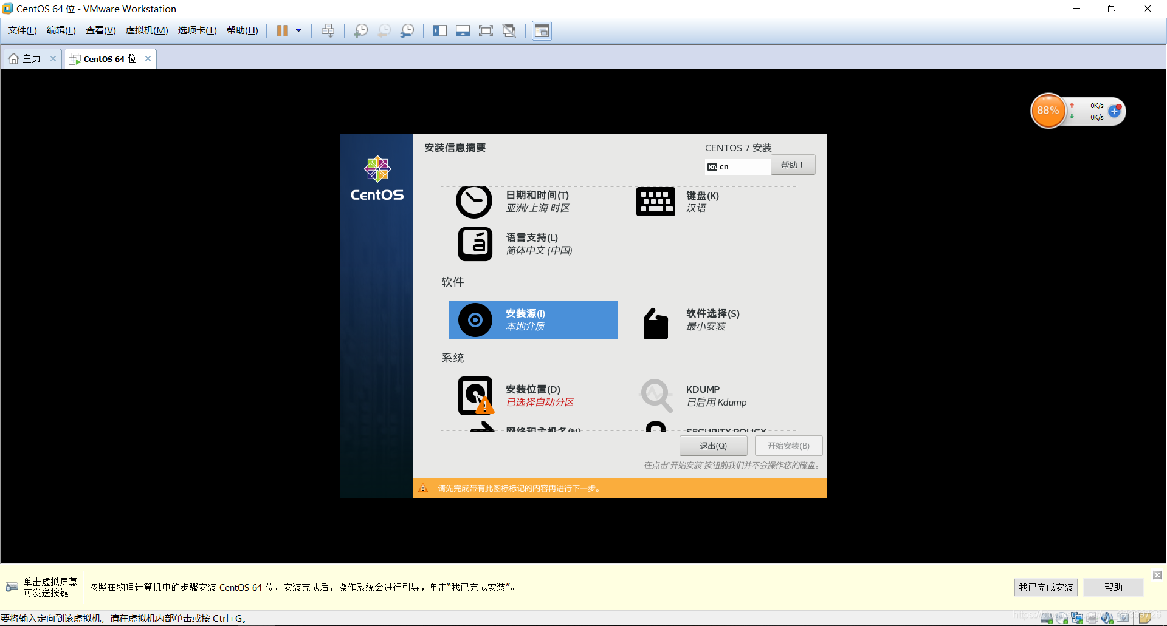Click the 最小安装 label
Viewport: 1167px width, 626px height.
tap(706, 327)
